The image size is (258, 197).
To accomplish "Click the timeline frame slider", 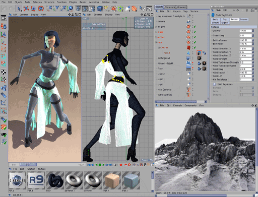I will pyautogui.click(x=28, y=165).
